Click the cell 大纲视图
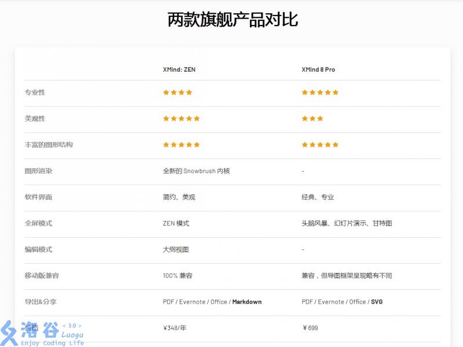The width and height of the screenshot is (463, 347). [176, 250]
